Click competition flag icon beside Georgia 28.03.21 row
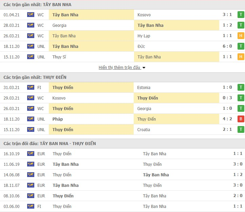Image resolution: width=245 pixels, height=212 pixels. pos(31,25)
